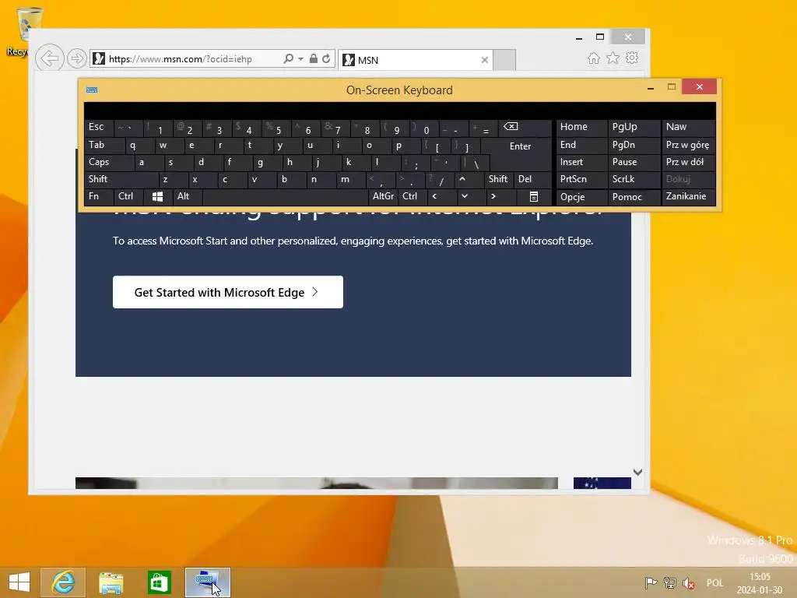Screen dimensions: 797x598
Task: Tap the Windows logo key
Action: click(157, 196)
